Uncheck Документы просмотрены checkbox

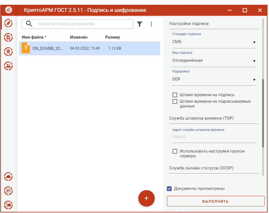coord(169,189)
